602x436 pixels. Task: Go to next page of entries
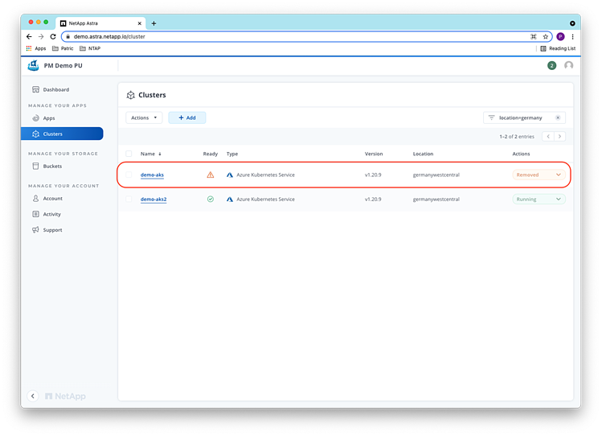559,137
